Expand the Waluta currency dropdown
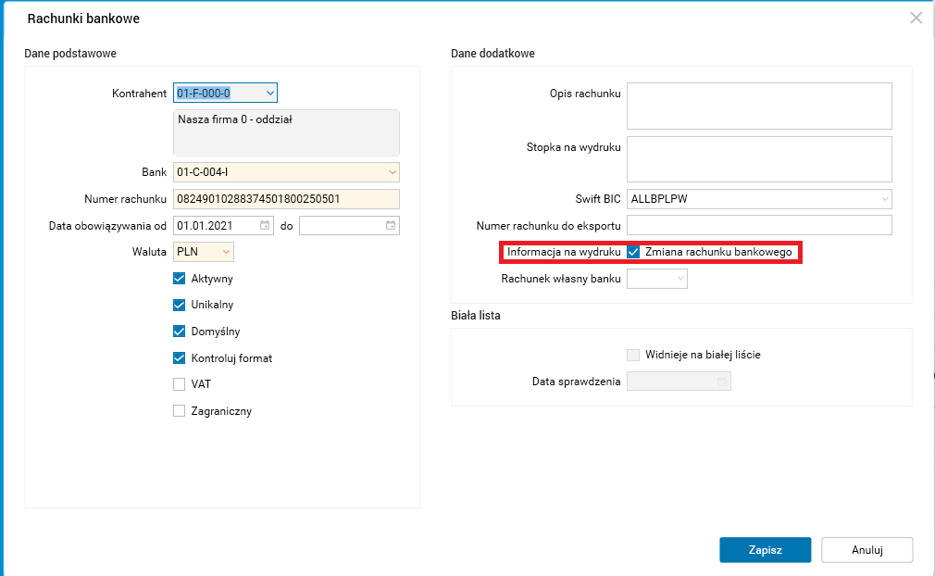This screenshot has width=935, height=576. pos(227,252)
